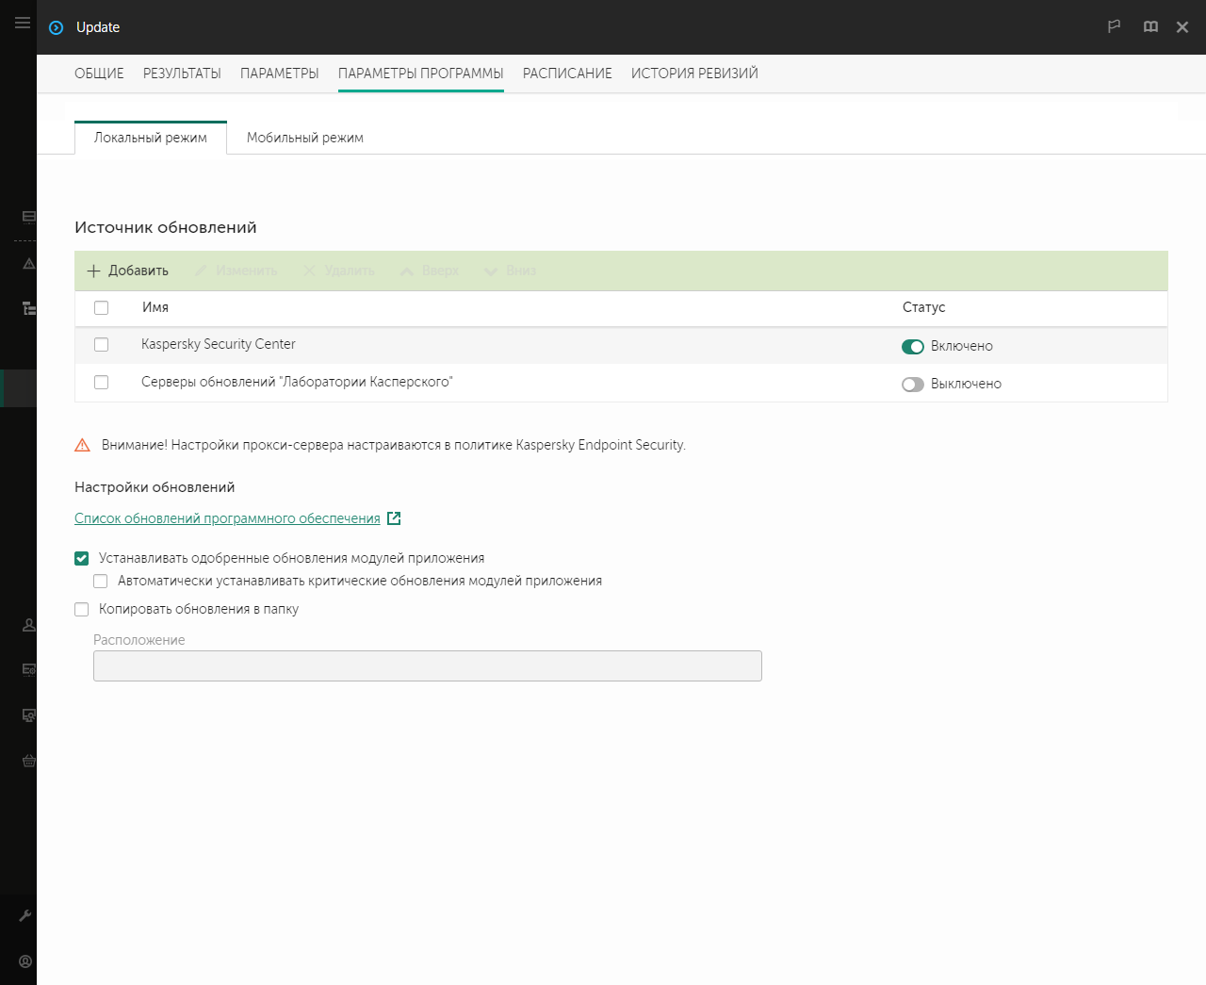Open the help book icon
Image resolution: width=1206 pixels, height=985 pixels.
[1150, 26]
